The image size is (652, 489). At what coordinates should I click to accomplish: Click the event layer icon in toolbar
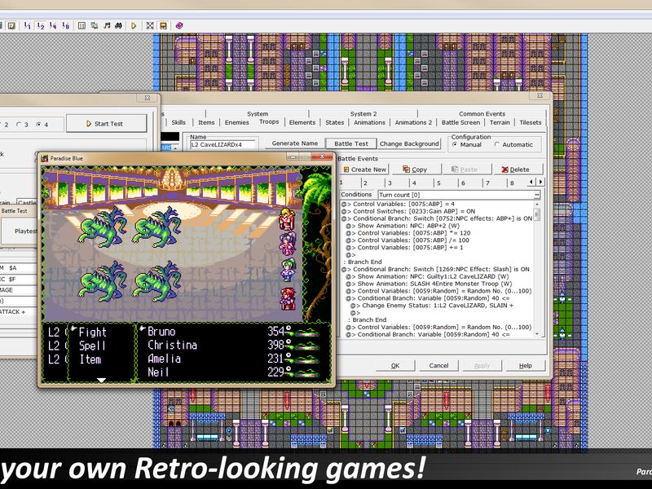click(x=11, y=26)
